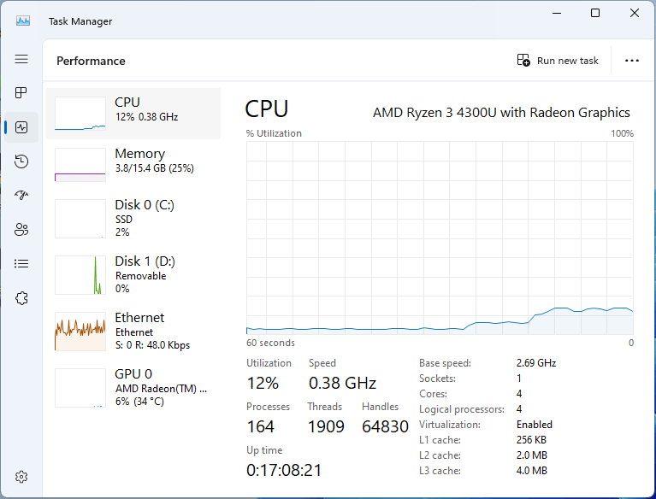This screenshot has height=499, width=656.
Task: Open Task Manager settings gear
Action: point(21,477)
